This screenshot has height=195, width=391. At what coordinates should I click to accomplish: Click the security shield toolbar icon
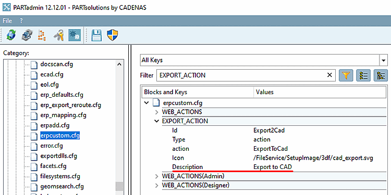click(113, 35)
